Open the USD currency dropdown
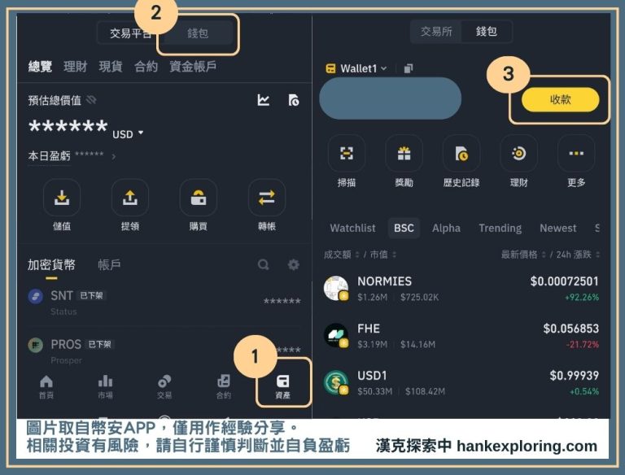This screenshot has height=475, width=625. point(129,133)
